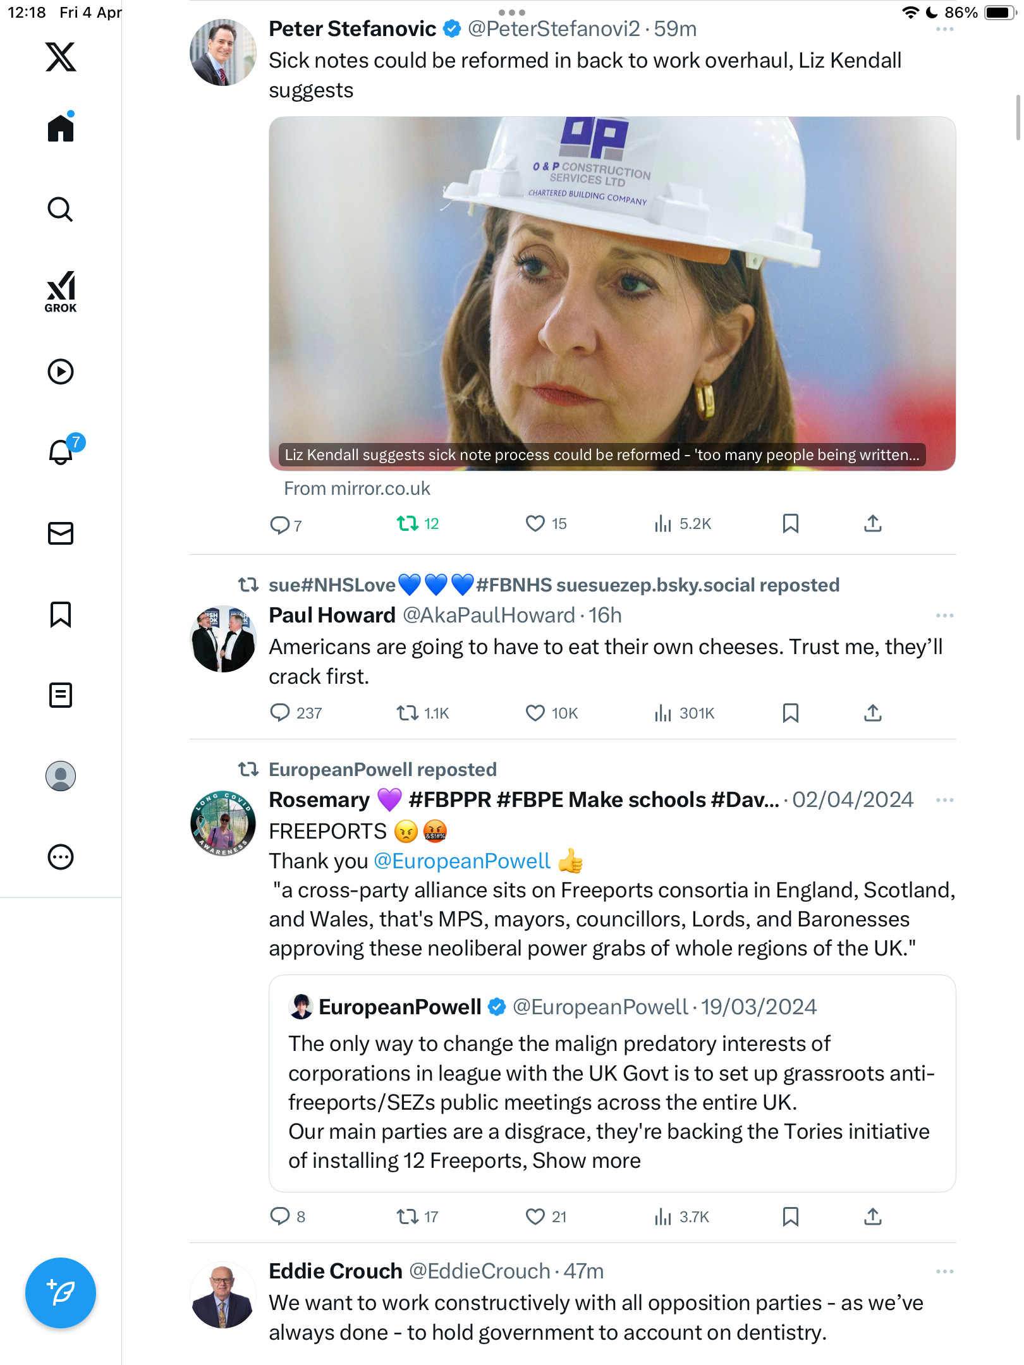Screen dimensions: 1024x1365
Task: Open more options on Eddie Crouch's post
Action: [x=945, y=1271]
